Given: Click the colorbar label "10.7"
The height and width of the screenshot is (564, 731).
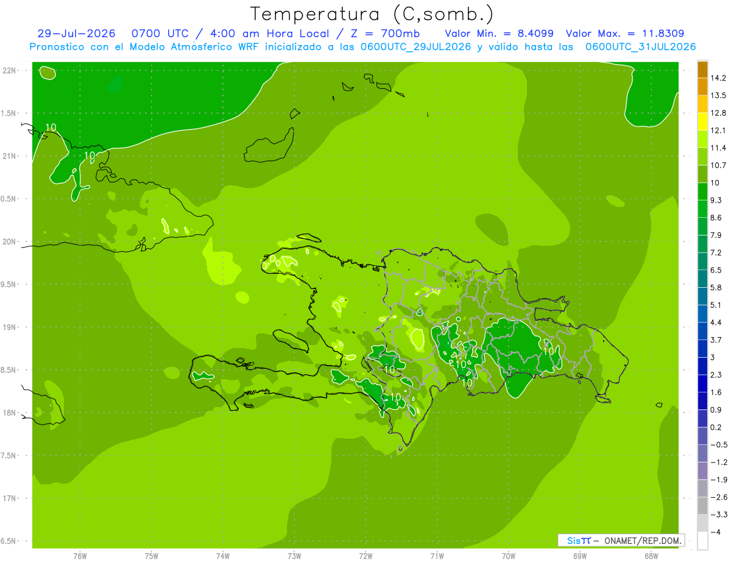Looking at the screenshot, I should point(718,165).
